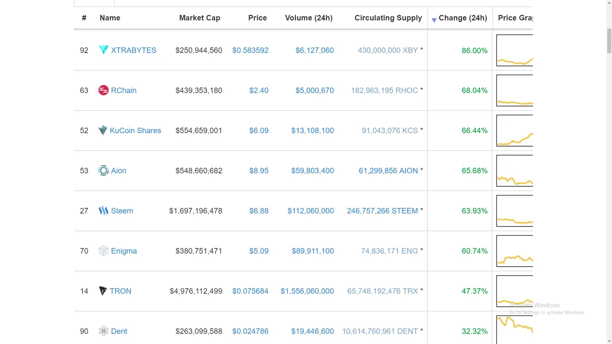
Task: Open Steem volume $112,060,000
Action: coord(311,211)
